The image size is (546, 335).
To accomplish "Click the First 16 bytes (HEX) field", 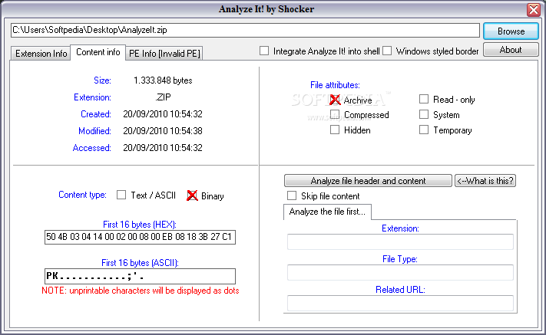I will 140,237.
